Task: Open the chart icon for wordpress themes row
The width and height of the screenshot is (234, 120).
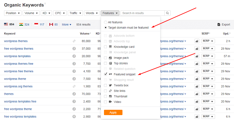Action: [197, 41]
